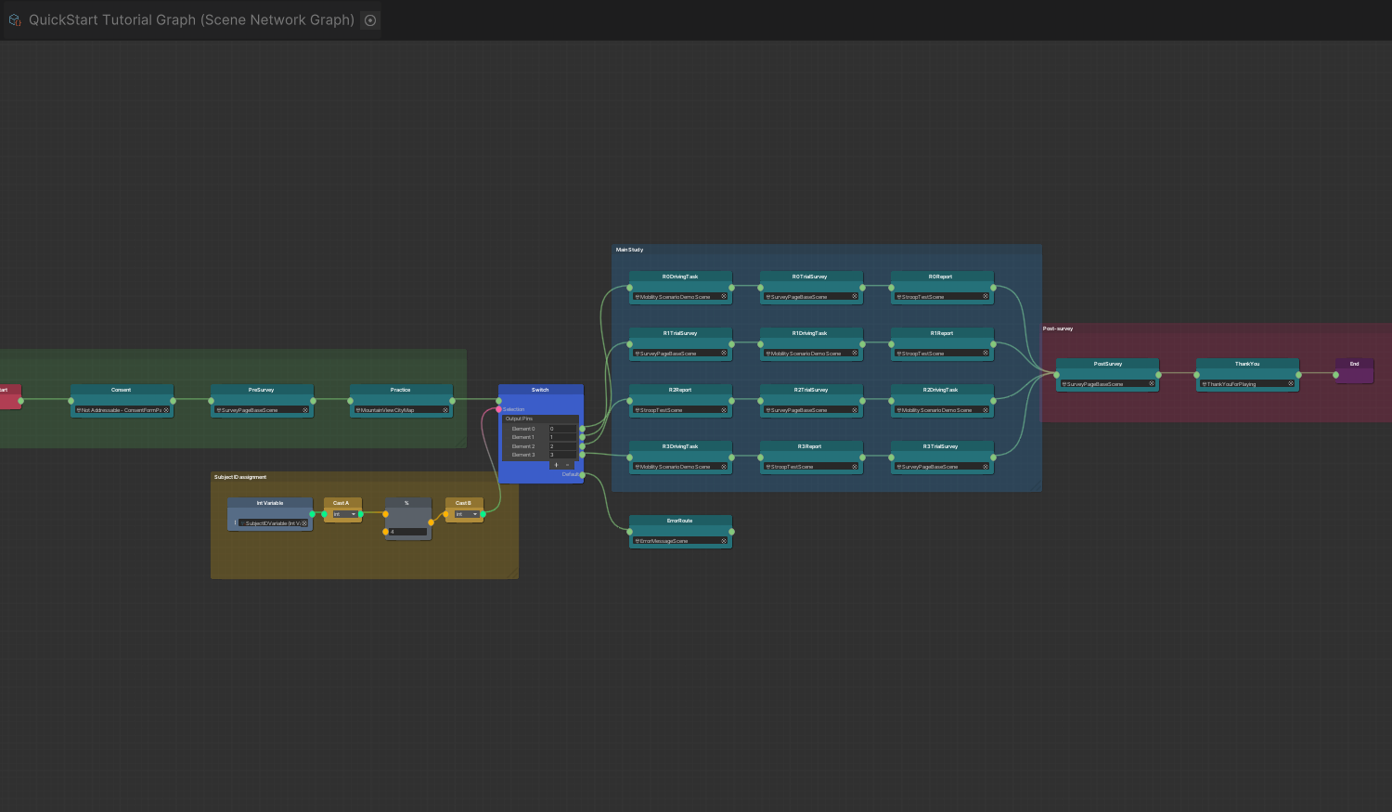This screenshot has width=1392, height=812.
Task: Open scene picker on R1Report node field
Action: click(x=986, y=354)
